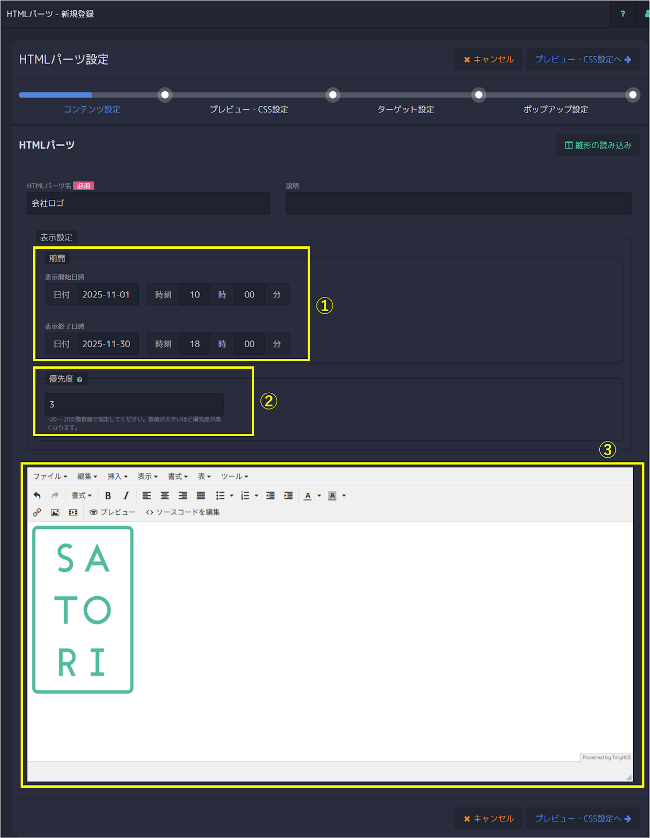Open the 書式 format dropdown in toolbar
The width and height of the screenshot is (650, 838).
(x=81, y=495)
